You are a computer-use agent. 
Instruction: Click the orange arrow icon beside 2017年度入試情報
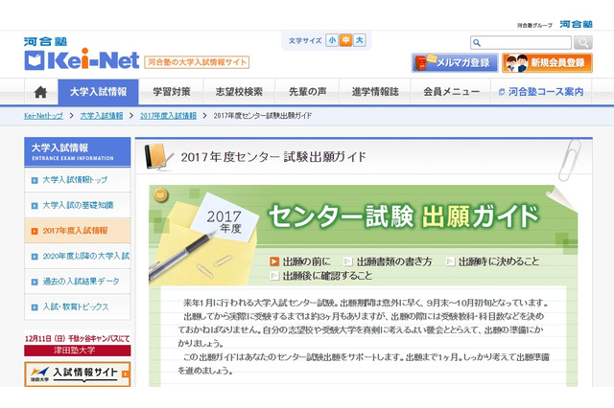35,231
